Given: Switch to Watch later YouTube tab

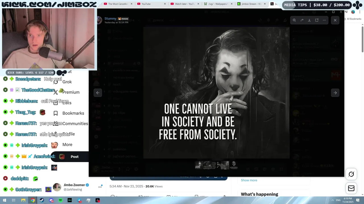Looking at the screenshot, I should pos(185,4).
